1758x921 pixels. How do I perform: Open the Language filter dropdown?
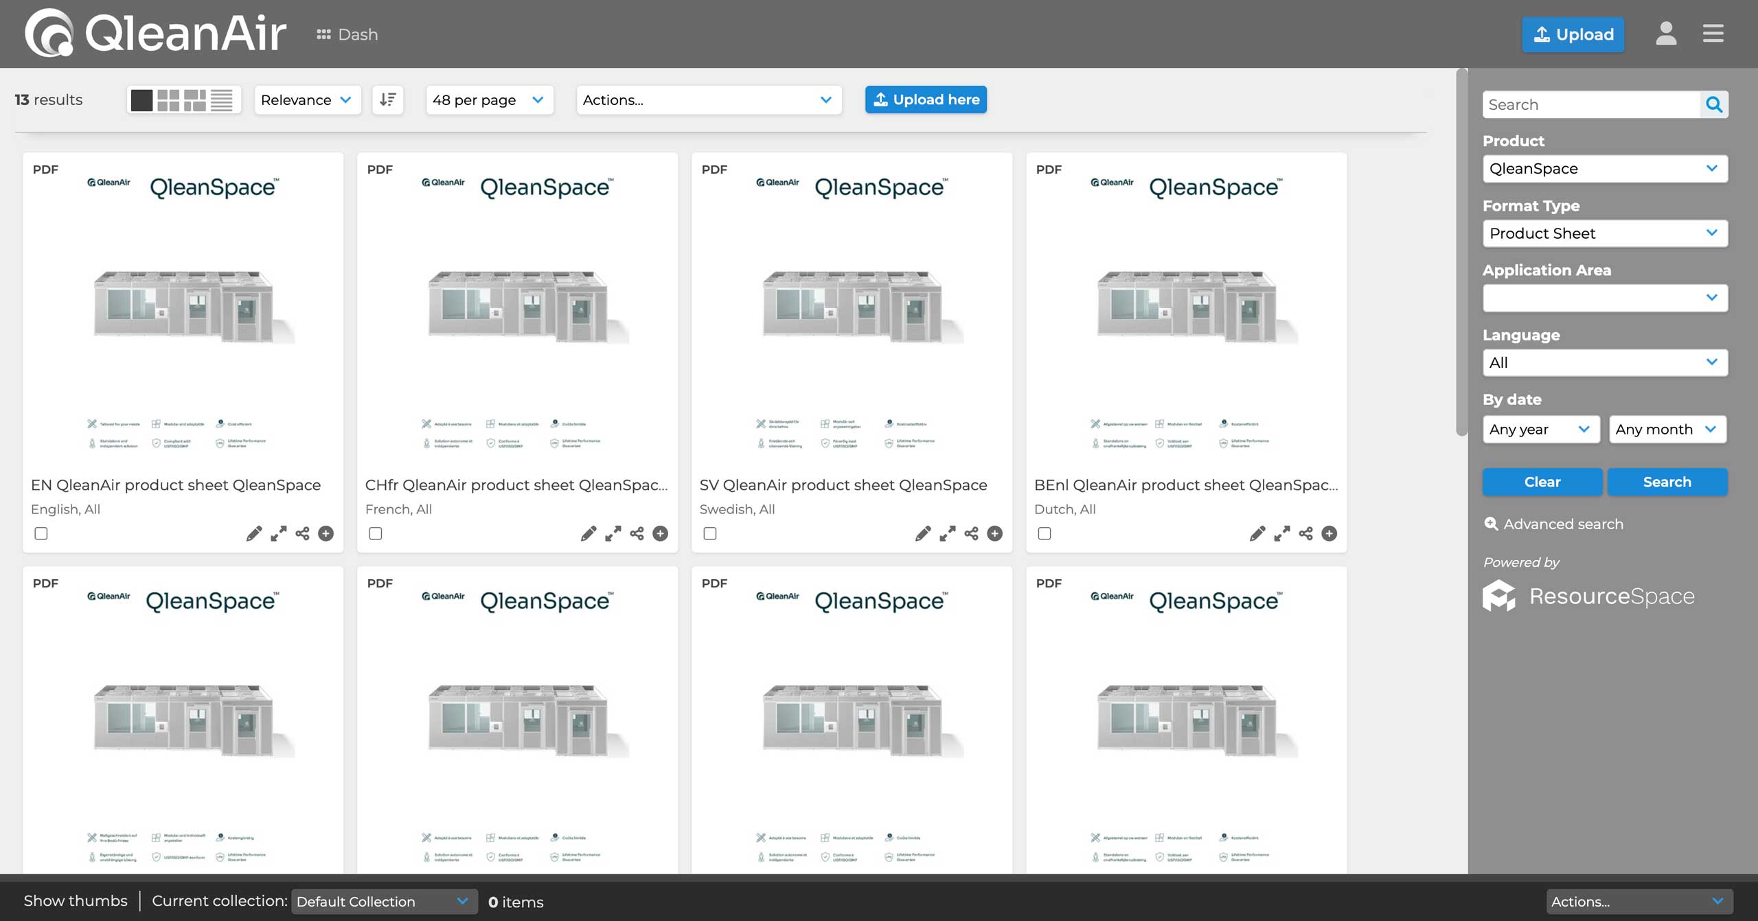[x=1605, y=362]
